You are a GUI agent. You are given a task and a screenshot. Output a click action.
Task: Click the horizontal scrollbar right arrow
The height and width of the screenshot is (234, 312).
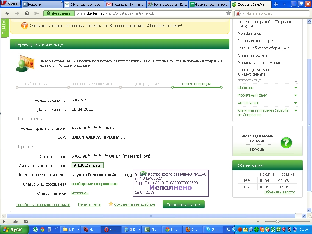(x=304, y=215)
